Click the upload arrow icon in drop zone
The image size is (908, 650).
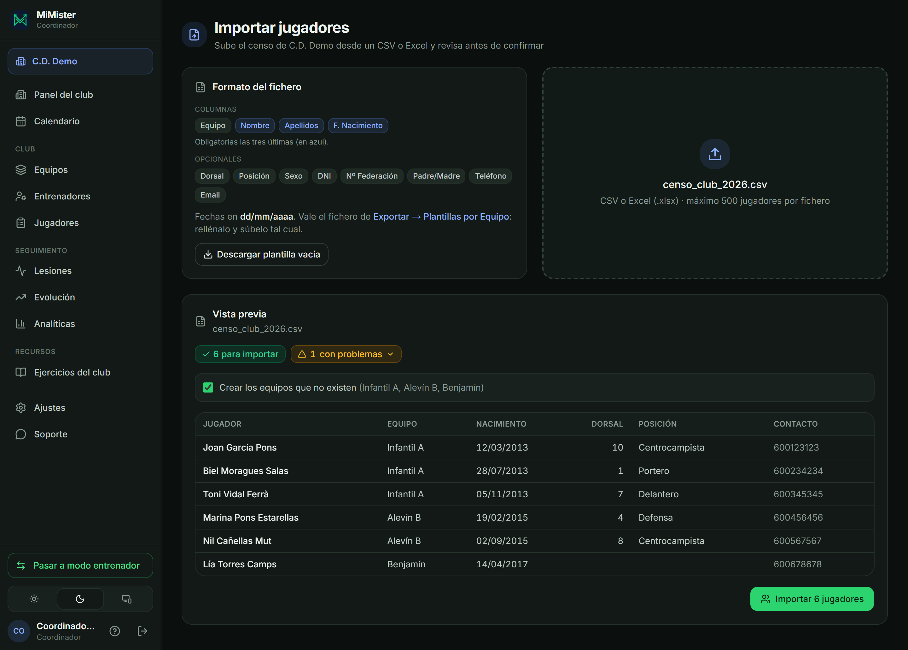714,154
